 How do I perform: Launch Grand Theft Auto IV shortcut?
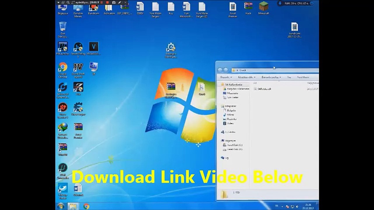[78, 70]
